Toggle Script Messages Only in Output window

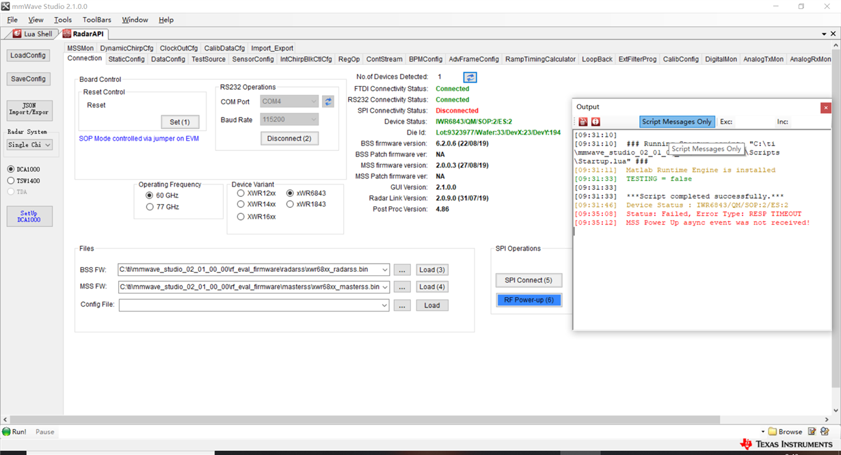point(676,122)
